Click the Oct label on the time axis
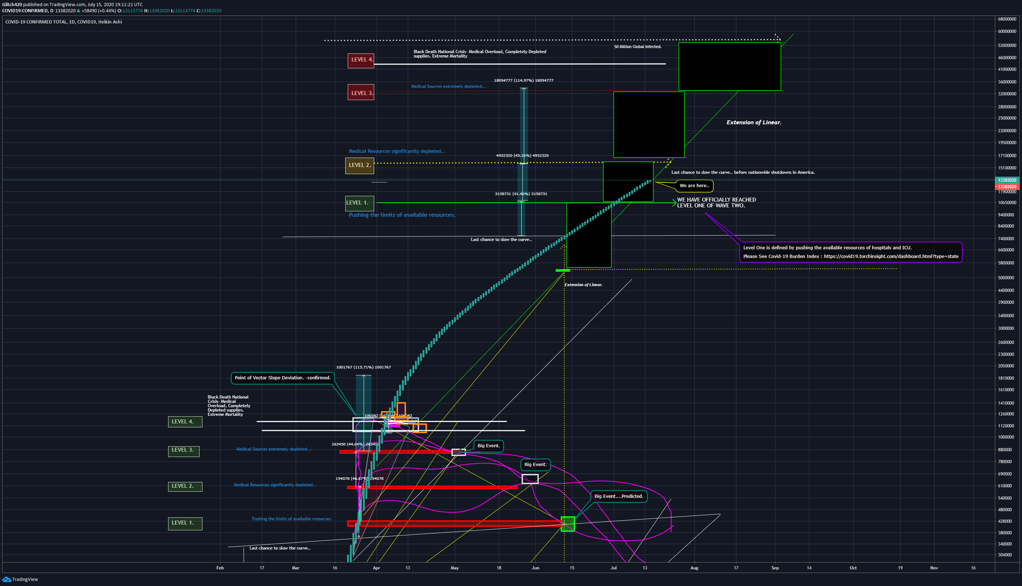 (x=853, y=568)
